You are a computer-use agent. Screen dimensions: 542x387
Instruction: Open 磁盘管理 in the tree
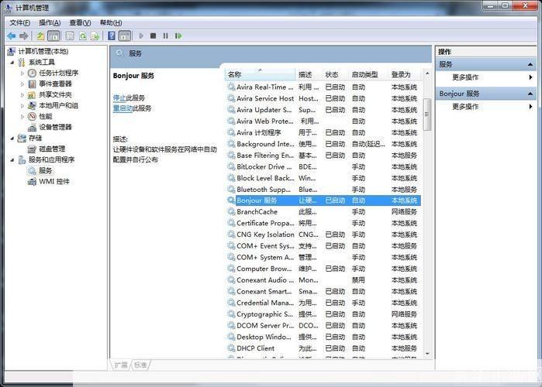coord(52,149)
